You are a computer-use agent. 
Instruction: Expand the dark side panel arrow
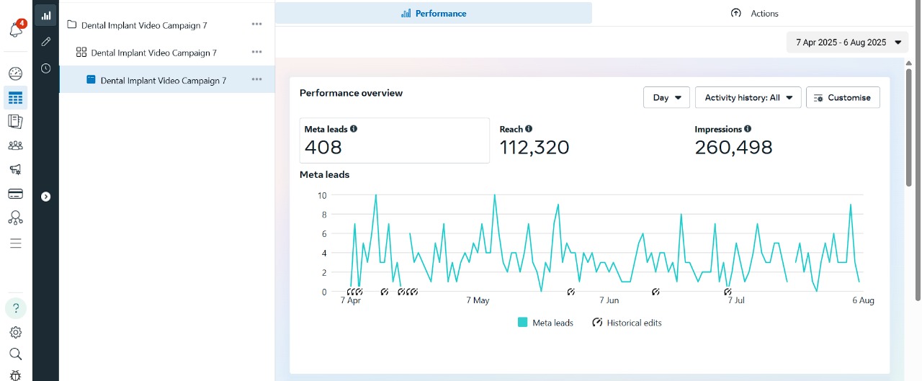click(x=46, y=196)
